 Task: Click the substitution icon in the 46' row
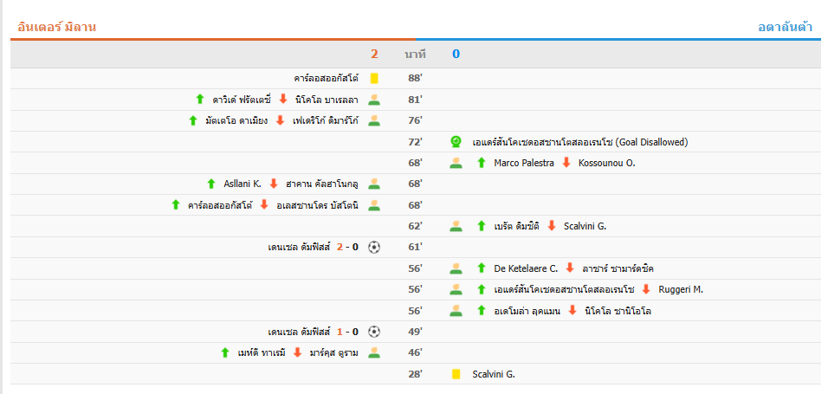374,352
